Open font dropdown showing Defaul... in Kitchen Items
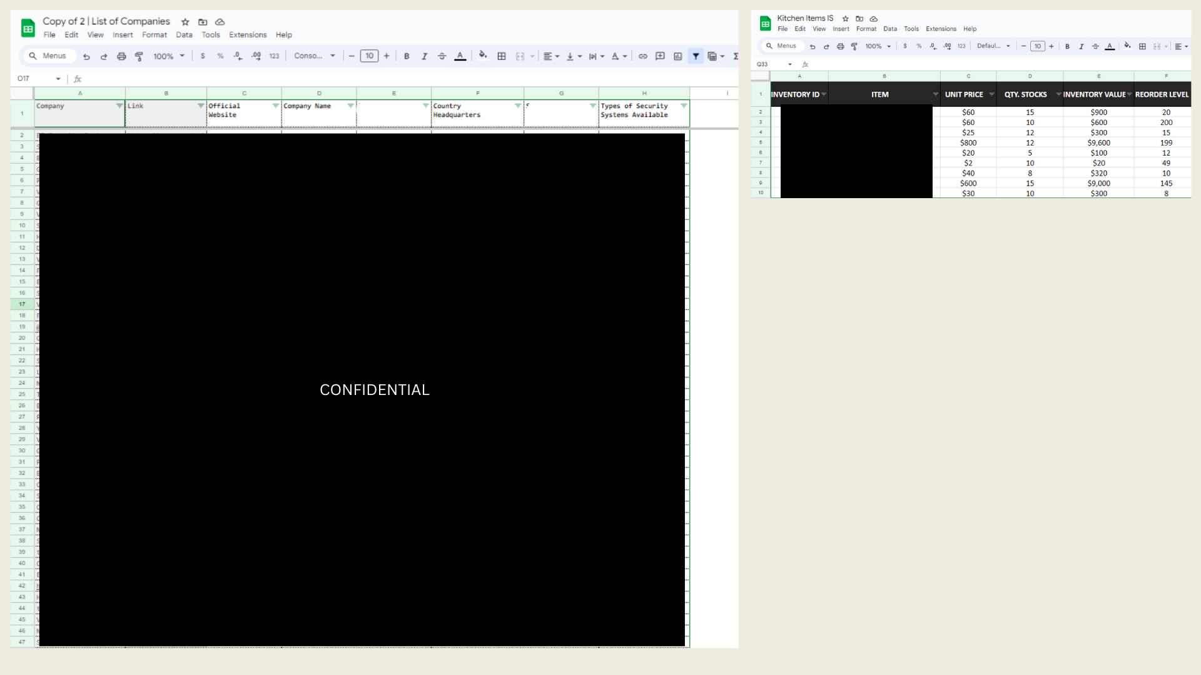 point(993,46)
